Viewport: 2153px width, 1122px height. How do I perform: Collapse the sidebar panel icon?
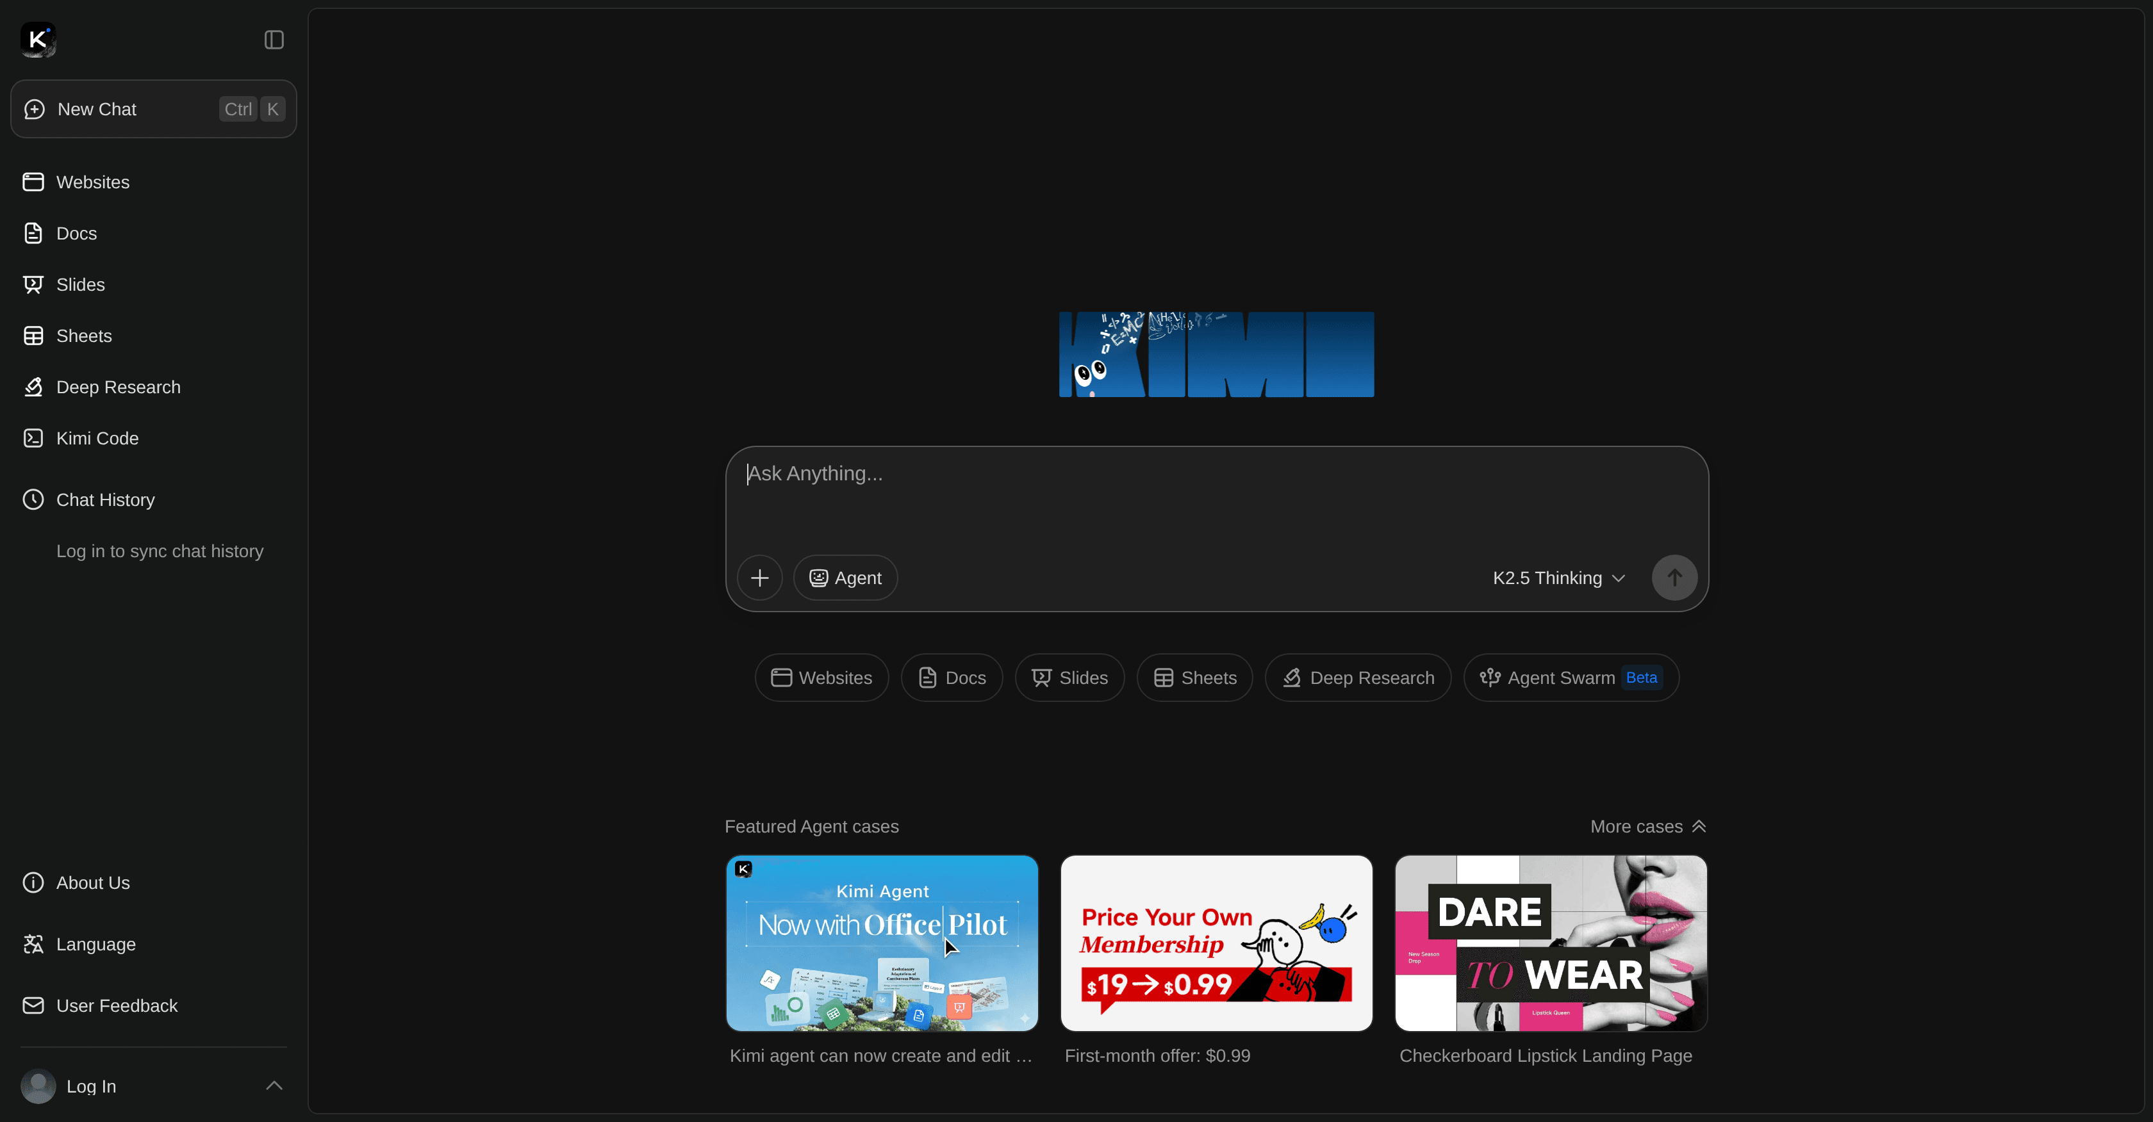tap(274, 39)
